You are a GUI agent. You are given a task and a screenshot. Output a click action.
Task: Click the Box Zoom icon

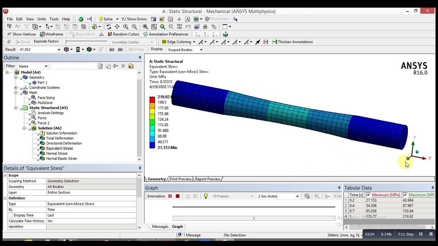[x=134, y=27]
